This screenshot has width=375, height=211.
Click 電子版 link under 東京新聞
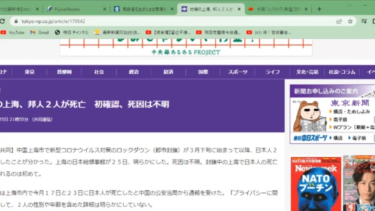click(x=339, y=120)
